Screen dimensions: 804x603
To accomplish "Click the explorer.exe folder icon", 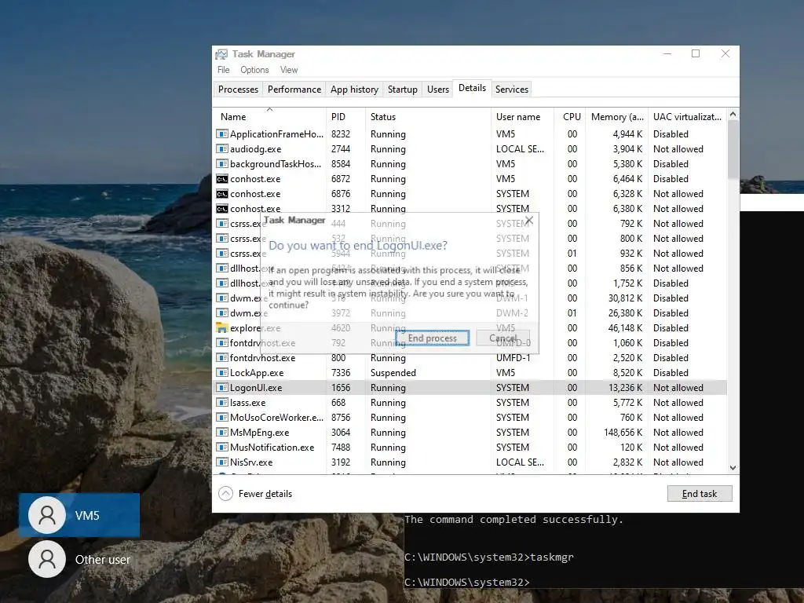I will click(x=221, y=327).
